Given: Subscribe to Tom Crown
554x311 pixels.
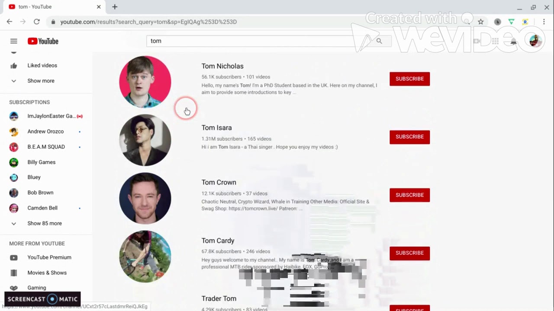Looking at the screenshot, I should 409,195.
